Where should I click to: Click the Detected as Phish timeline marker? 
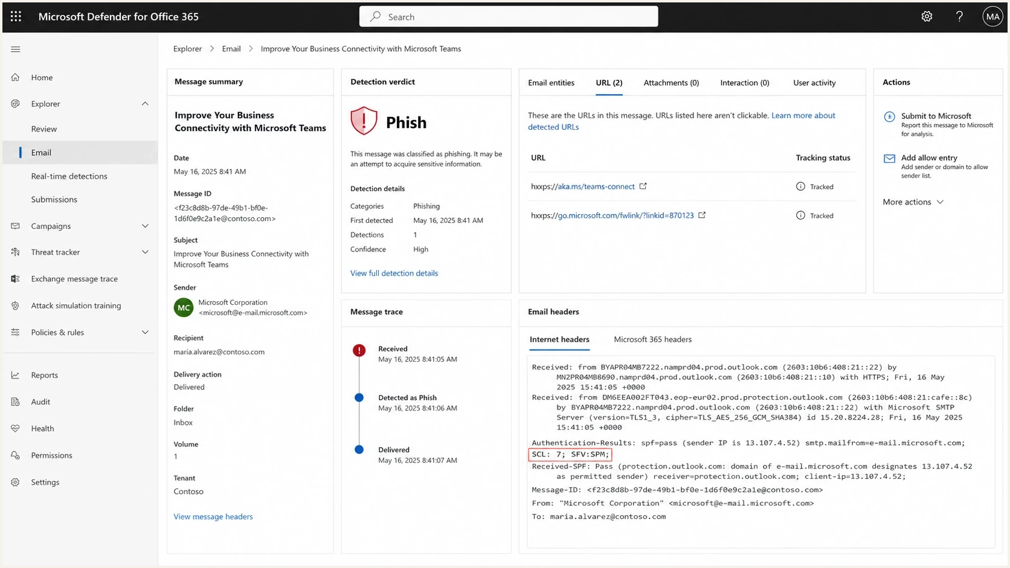tap(359, 397)
